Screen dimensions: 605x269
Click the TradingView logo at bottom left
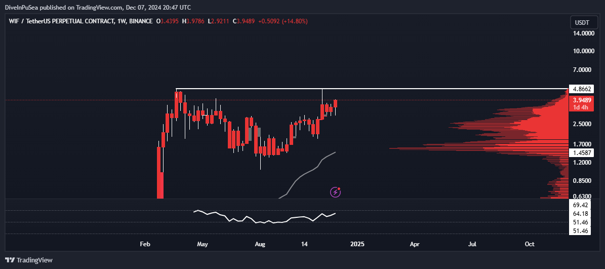(28, 260)
